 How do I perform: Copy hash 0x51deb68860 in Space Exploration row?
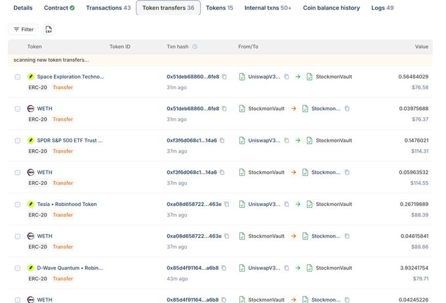coord(224,77)
